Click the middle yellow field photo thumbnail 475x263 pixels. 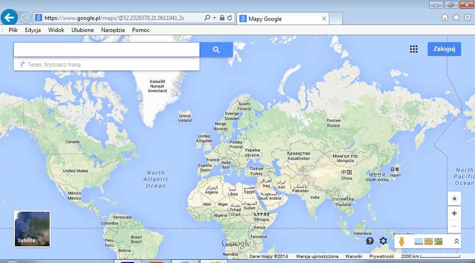coord(428,242)
